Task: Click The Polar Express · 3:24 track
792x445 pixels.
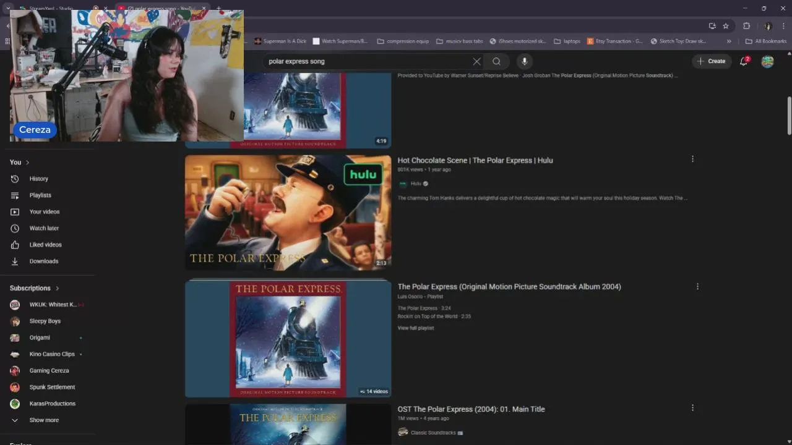Action: pos(424,308)
